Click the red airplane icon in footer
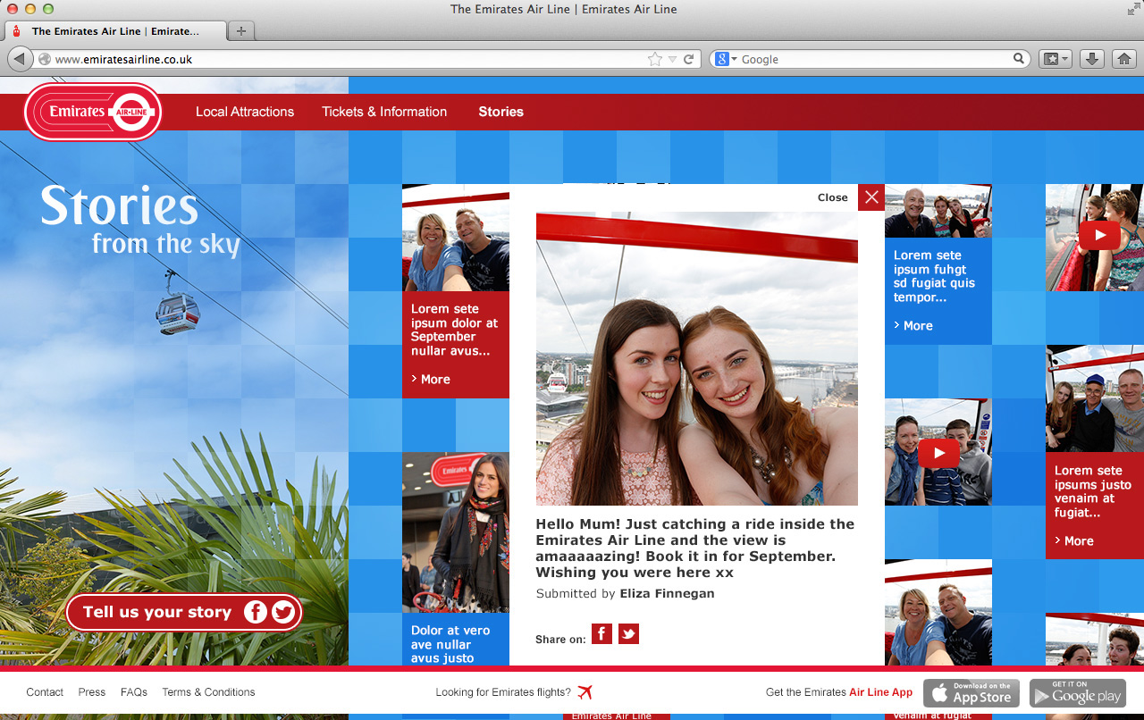The width and height of the screenshot is (1144, 720). (x=585, y=692)
